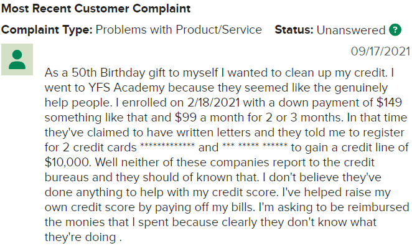
Task: Click the second redacted card name asterisks
Action: [255, 145]
